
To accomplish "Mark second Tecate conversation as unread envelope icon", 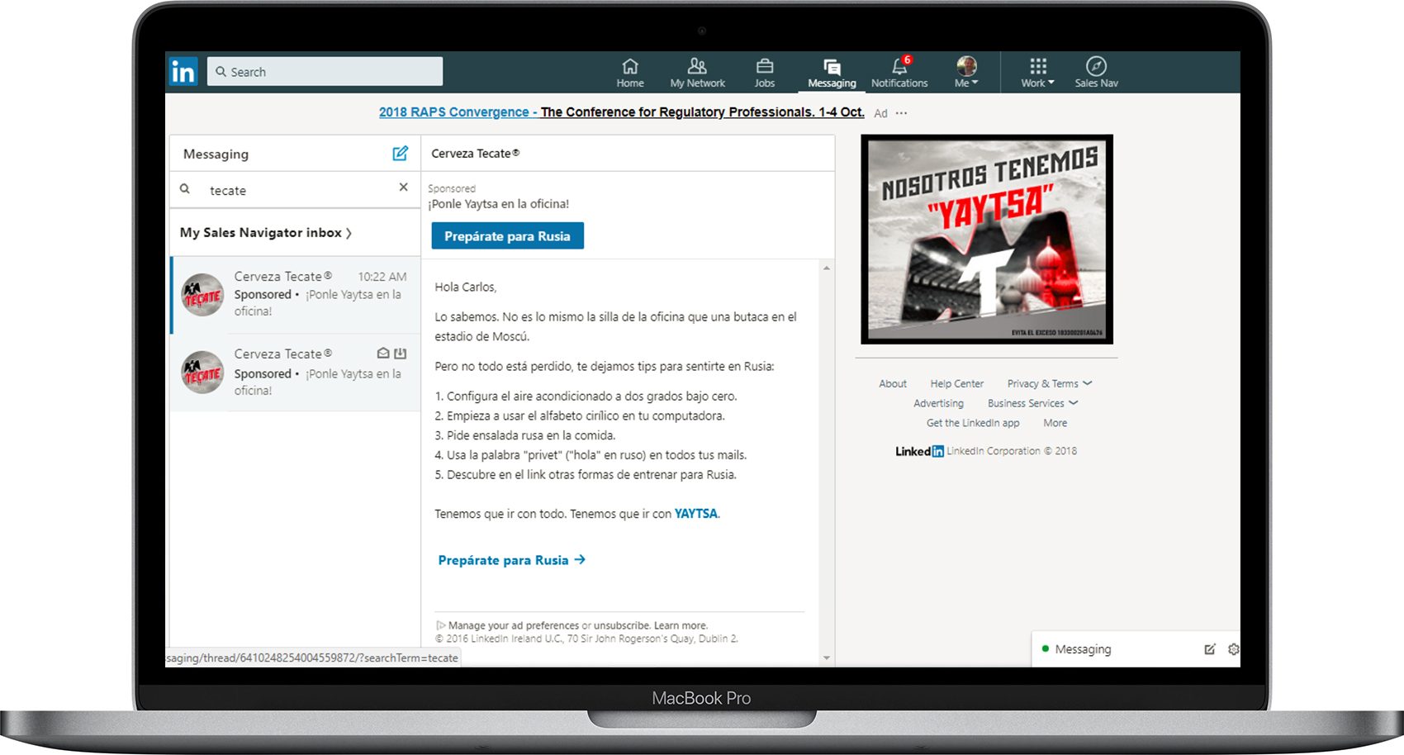I will tap(383, 353).
